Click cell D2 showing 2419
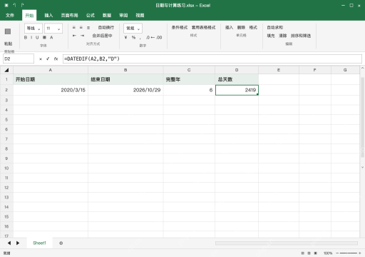 click(237, 90)
